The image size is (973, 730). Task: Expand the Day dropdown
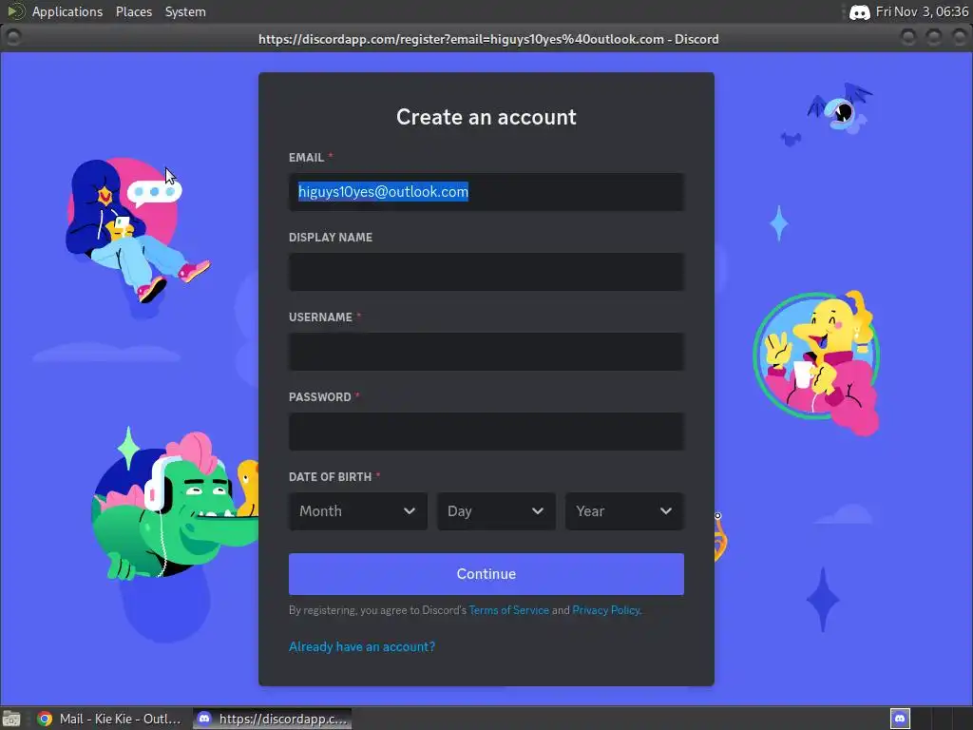(496, 510)
